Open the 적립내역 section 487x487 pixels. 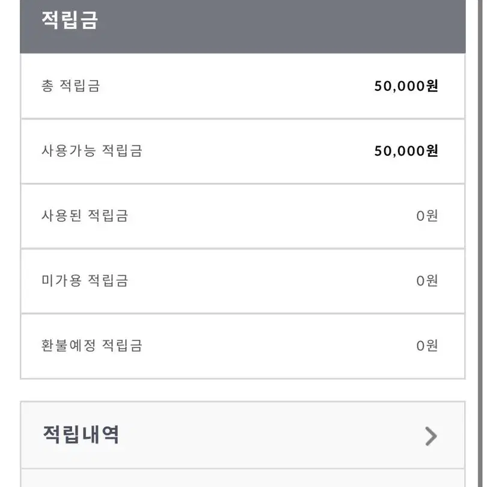click(242, 435)
